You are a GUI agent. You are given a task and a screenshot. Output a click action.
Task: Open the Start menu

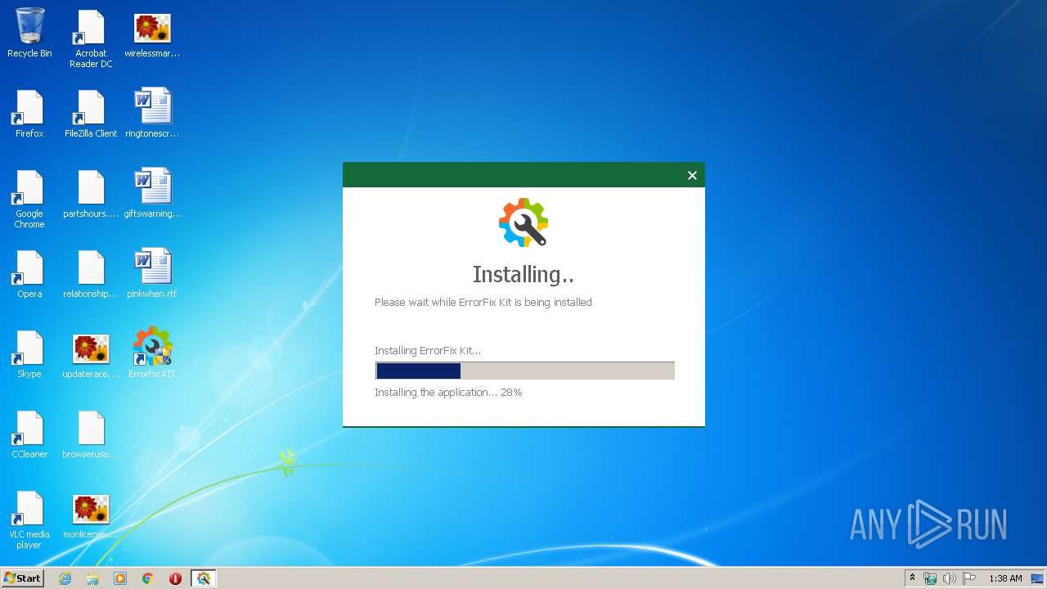click(22, 578)
